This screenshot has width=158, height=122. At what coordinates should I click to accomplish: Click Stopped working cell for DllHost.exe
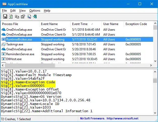(x=53, y=59)
